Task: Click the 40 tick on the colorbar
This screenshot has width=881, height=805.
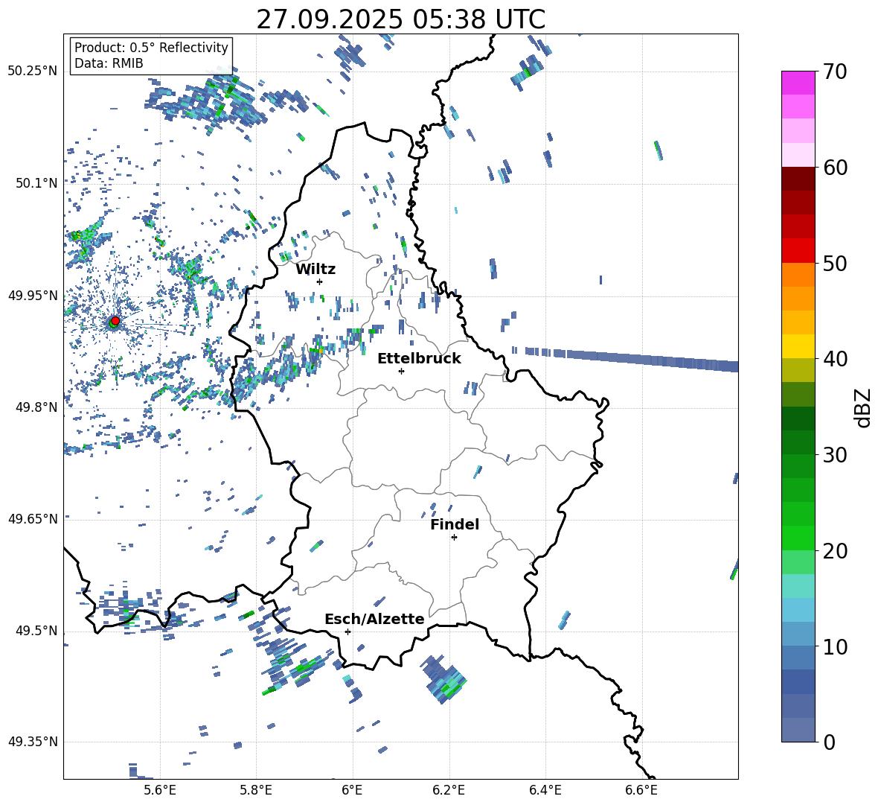Action: point(836,359)
